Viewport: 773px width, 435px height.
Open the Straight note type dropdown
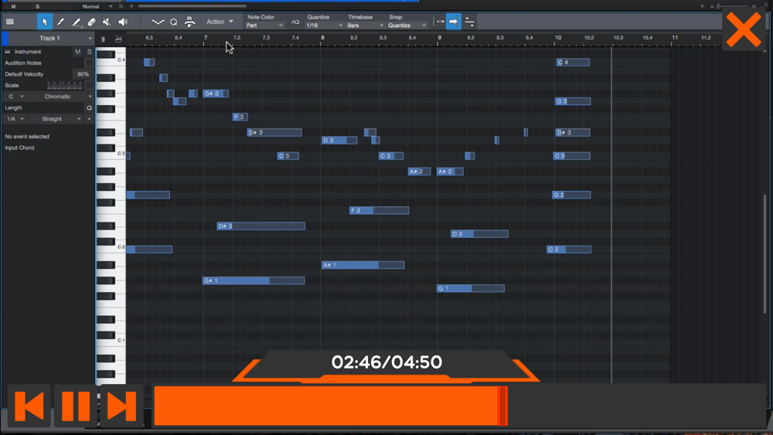pyautogui.click(x=55, y=119)
